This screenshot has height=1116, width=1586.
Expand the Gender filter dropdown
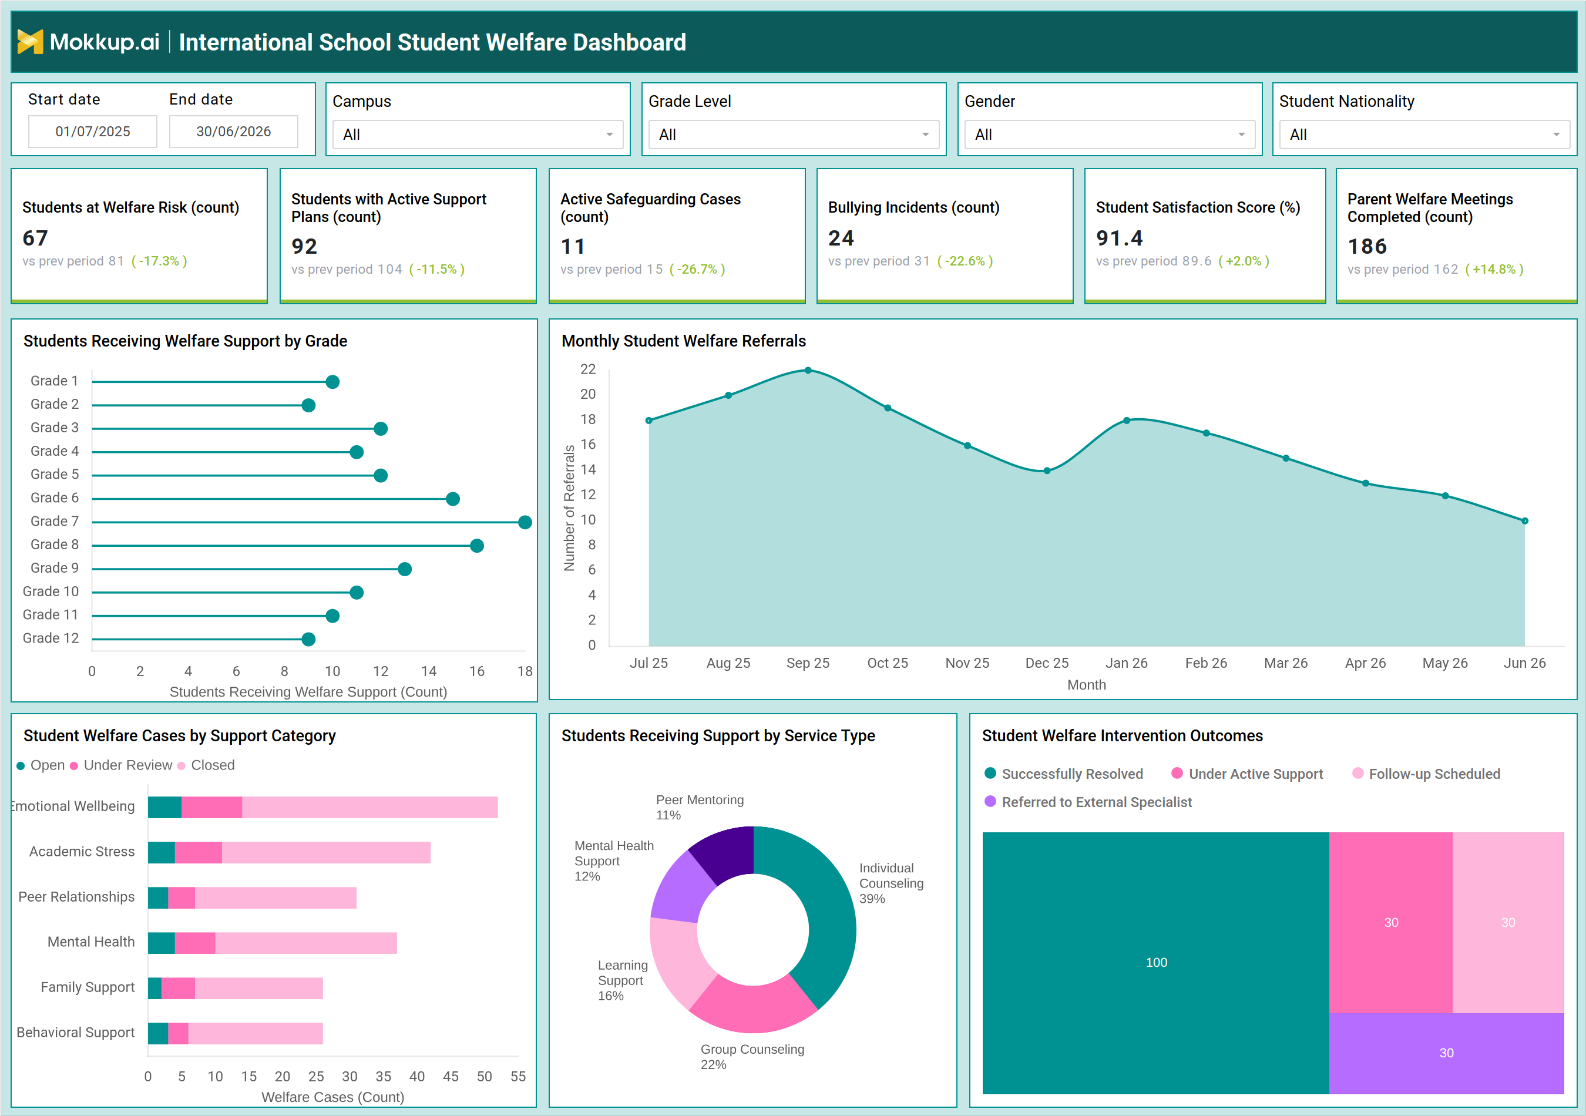tap(1110, 135)
